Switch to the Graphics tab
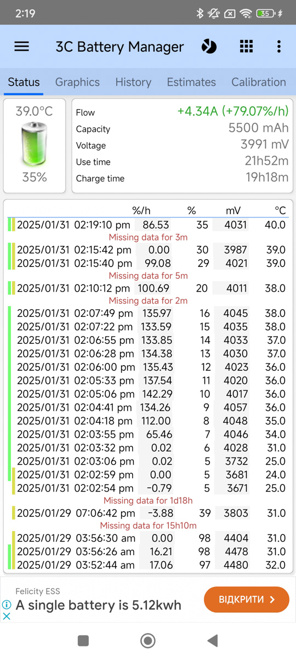 77,82
